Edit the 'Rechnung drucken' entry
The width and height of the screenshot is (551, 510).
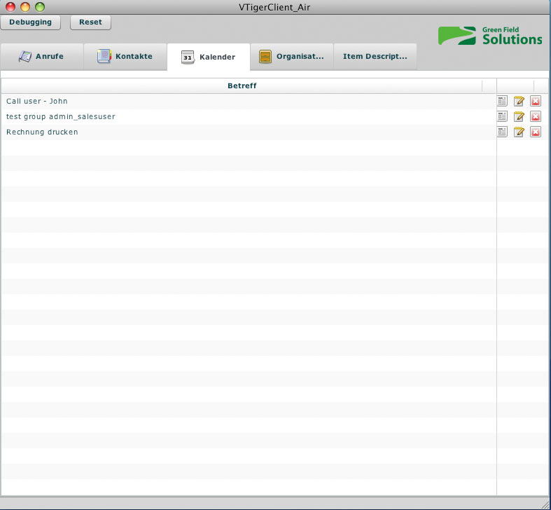pyautogui.click(x=519, y=132)
